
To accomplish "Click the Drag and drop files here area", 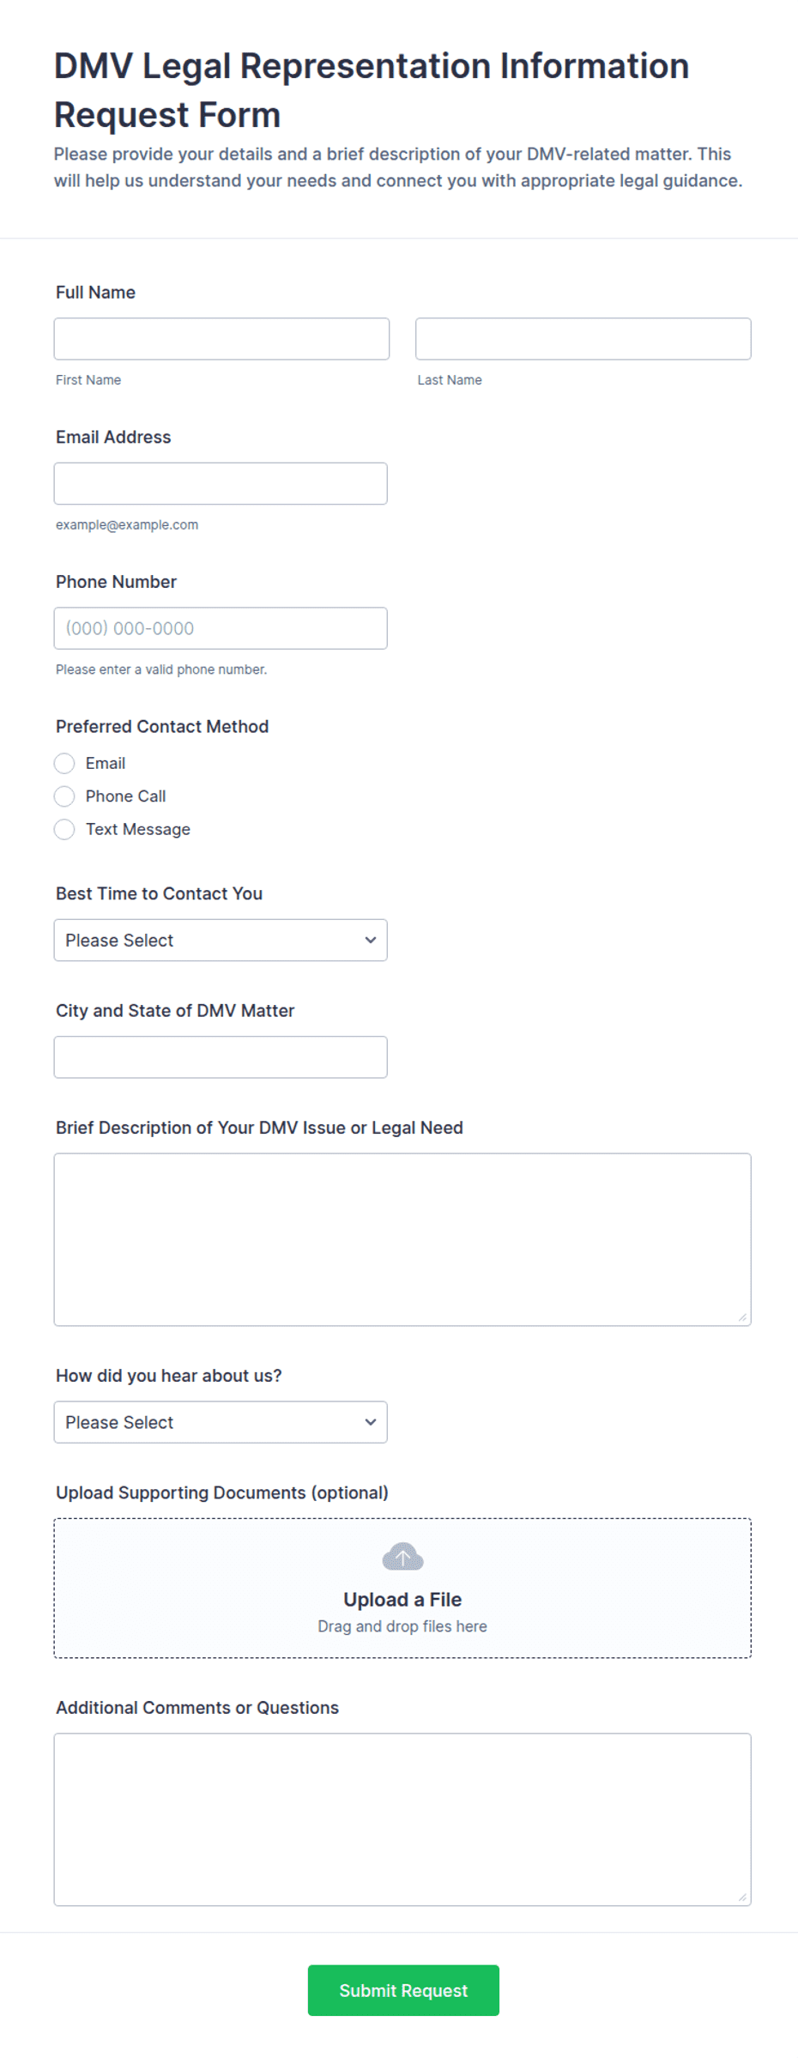I will coord(402,1626).
